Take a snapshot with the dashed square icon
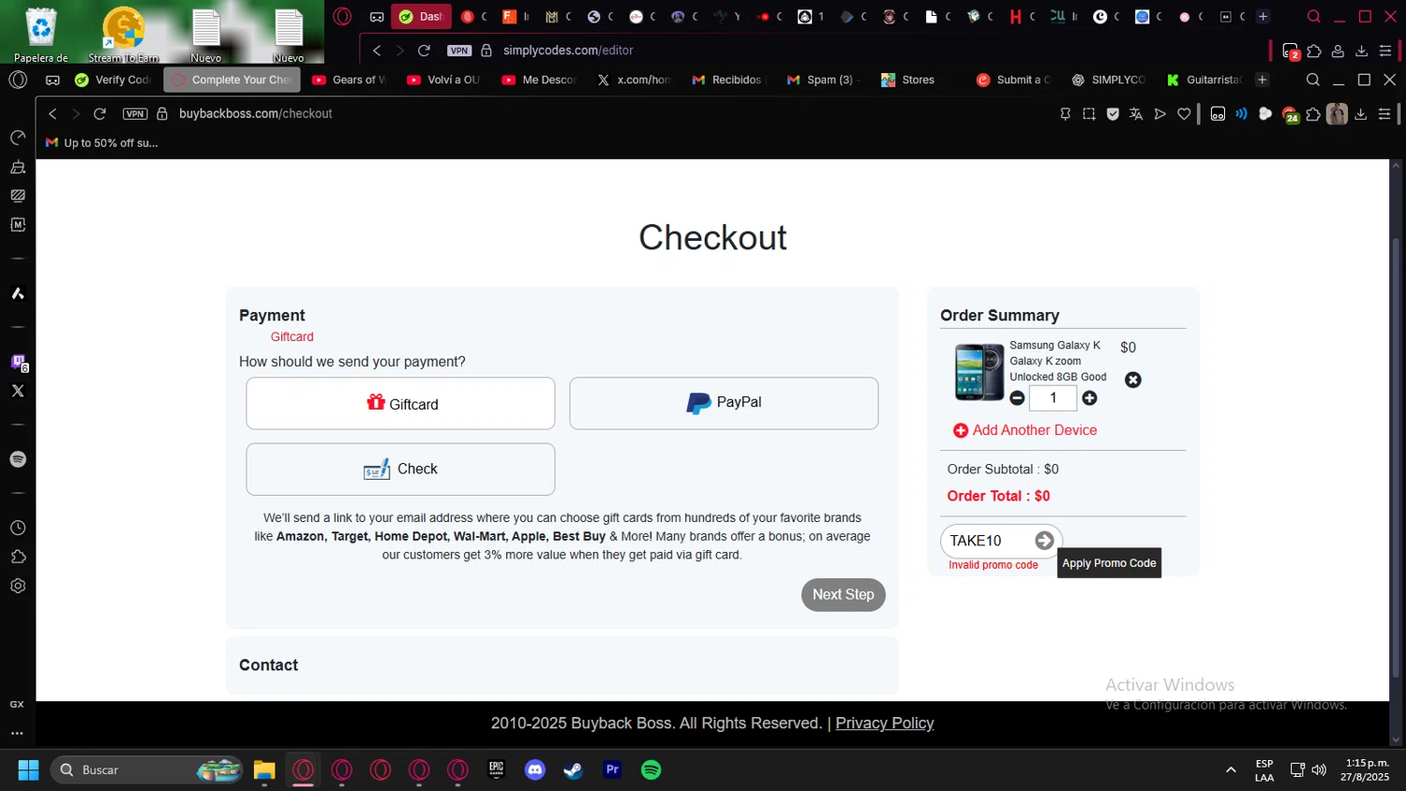Image resolution: width=1406 pixels, height=791 pixels. point(1088,113)
